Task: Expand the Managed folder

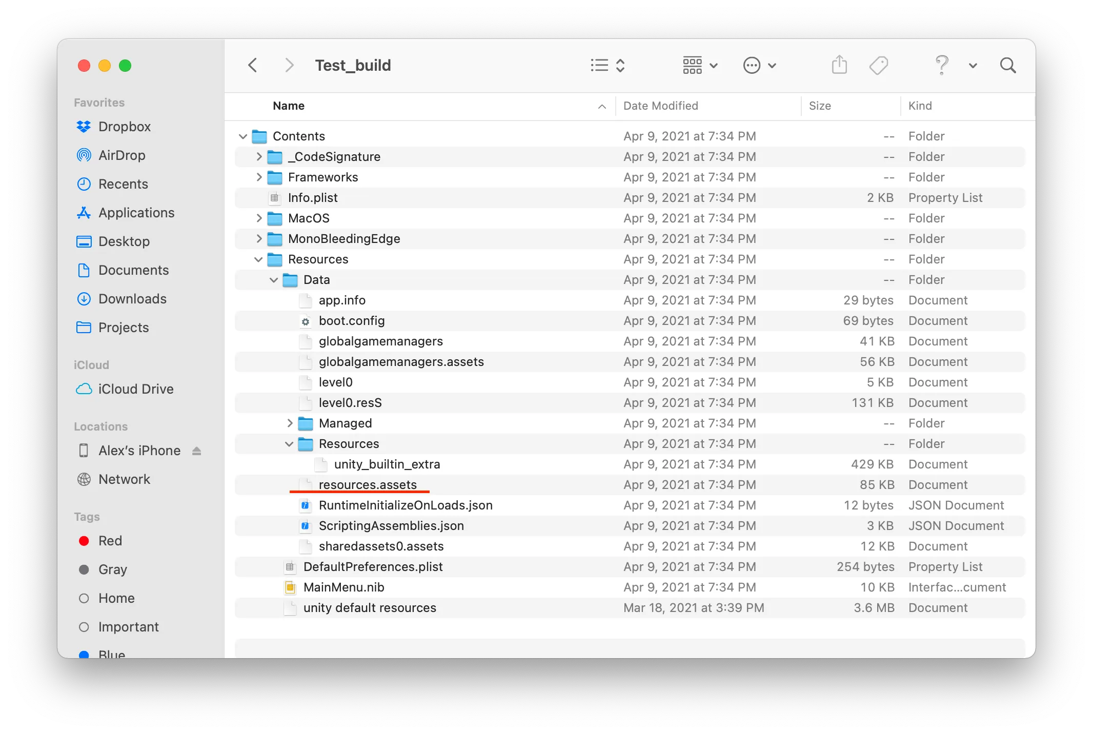Action: click(x=289, y=423)
